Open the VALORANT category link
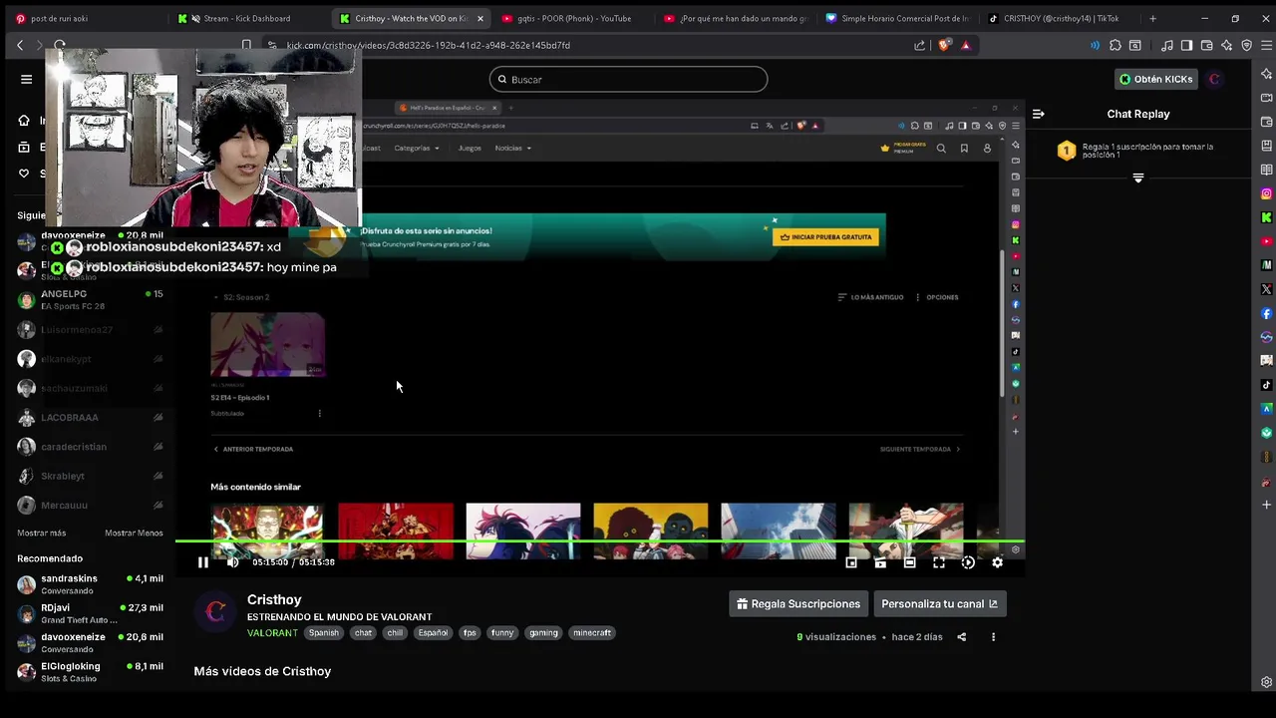 point(272,633)
